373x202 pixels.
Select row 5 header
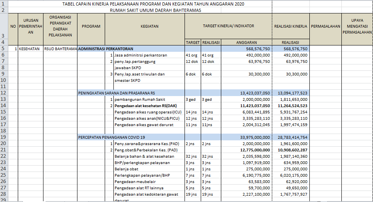3,49
